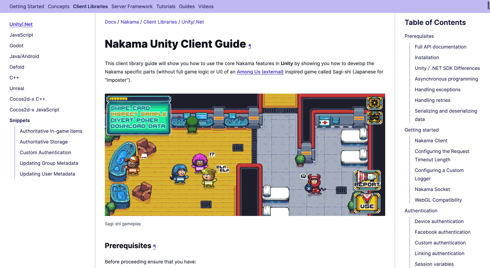
Task: Open the Updating User Metadata snippet
Action: [47, 174]
